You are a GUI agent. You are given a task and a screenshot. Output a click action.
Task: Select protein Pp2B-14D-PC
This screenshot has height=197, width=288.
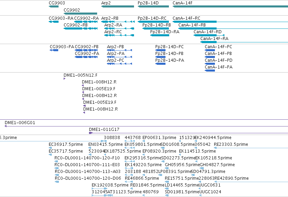[x=160, y=50]
